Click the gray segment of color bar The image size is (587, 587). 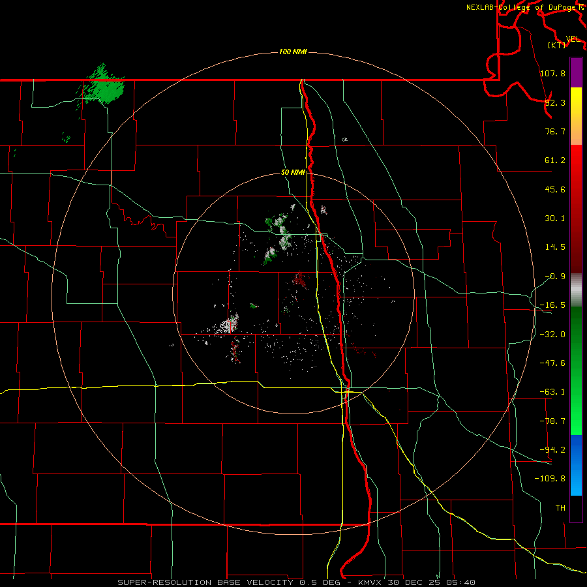click(x=576, y=290)
